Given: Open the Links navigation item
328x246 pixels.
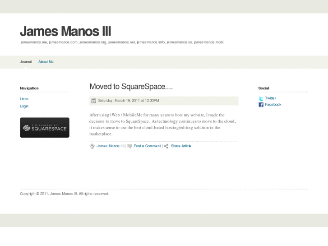Looking at the screenshot, I should pyautogui.click(x=24, y=99).
